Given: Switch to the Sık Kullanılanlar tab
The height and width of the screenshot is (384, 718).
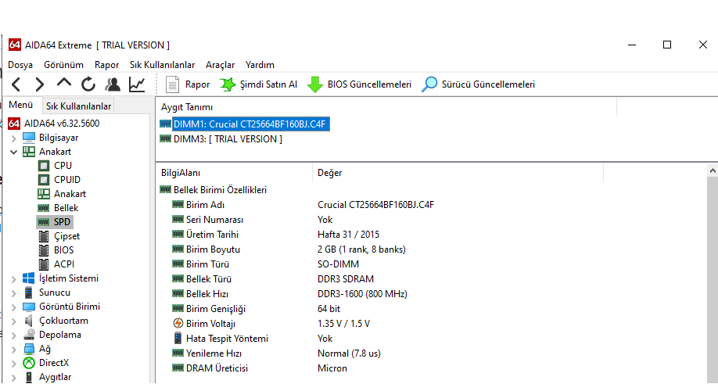Looking at the screenshot, I should coord(78,106).
